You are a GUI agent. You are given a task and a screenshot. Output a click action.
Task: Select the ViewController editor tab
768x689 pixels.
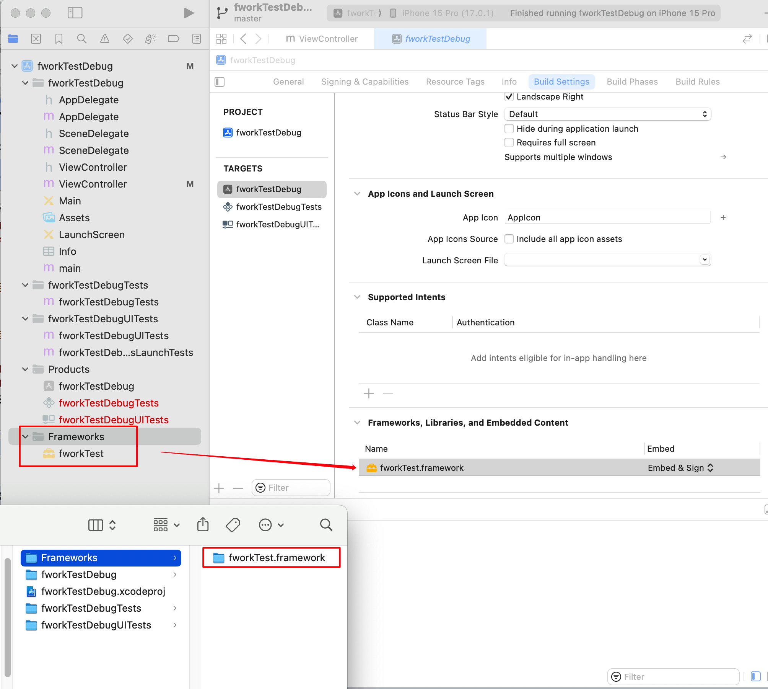(322, 39)
